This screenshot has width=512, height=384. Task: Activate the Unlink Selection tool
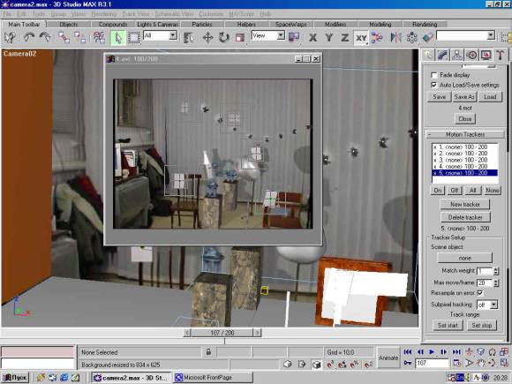(79, 37)
